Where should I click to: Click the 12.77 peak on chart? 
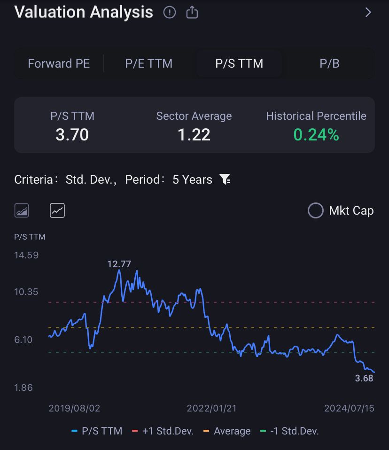(119, 269)
